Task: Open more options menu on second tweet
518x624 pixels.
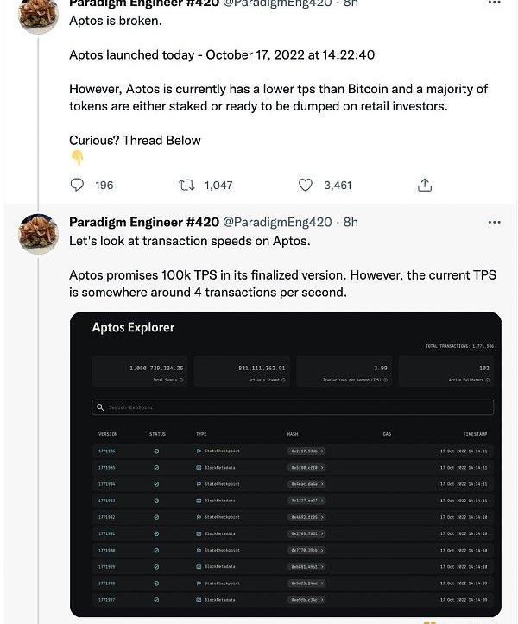Action: point(494,222)
